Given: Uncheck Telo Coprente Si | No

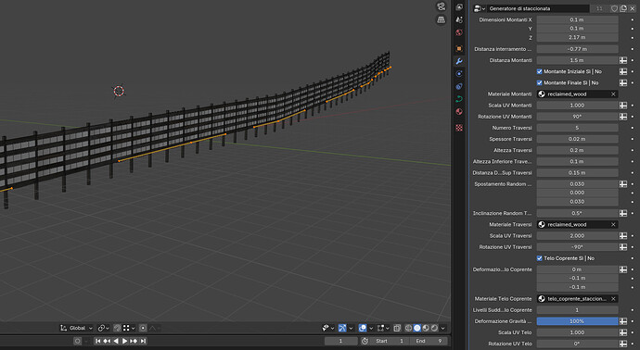Looking at the screenshot, I should 539,258.
